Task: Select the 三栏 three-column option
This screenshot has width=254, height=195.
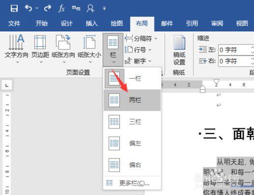Action: [132, 122]
